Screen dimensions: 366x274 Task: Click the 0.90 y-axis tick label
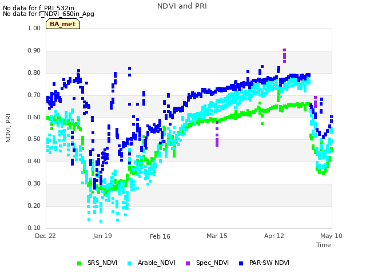pyautogui.click(x=34, y=51)
